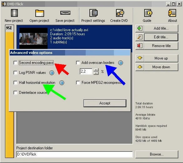This screenshot has height=163, width=183.
Task: Select the love actually.avi title thumbnail
Action: click(x=33, y=38)
